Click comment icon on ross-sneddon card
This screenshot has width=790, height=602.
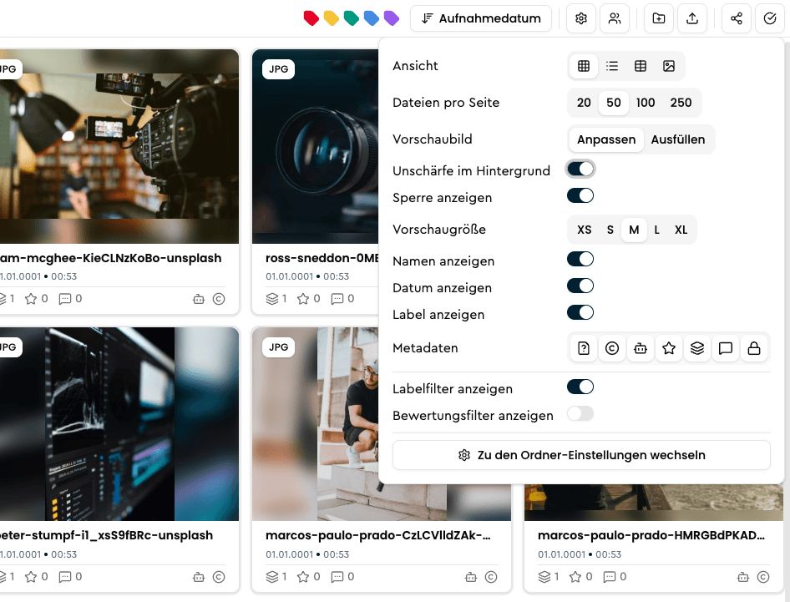[x=337, y=299]
